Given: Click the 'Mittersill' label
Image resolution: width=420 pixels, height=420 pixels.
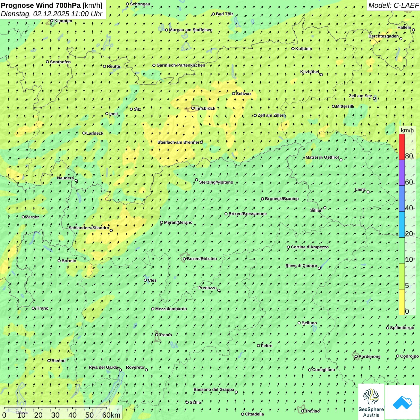Looking at the screenshot, I should pyautogui.click(x=345, y=106).
